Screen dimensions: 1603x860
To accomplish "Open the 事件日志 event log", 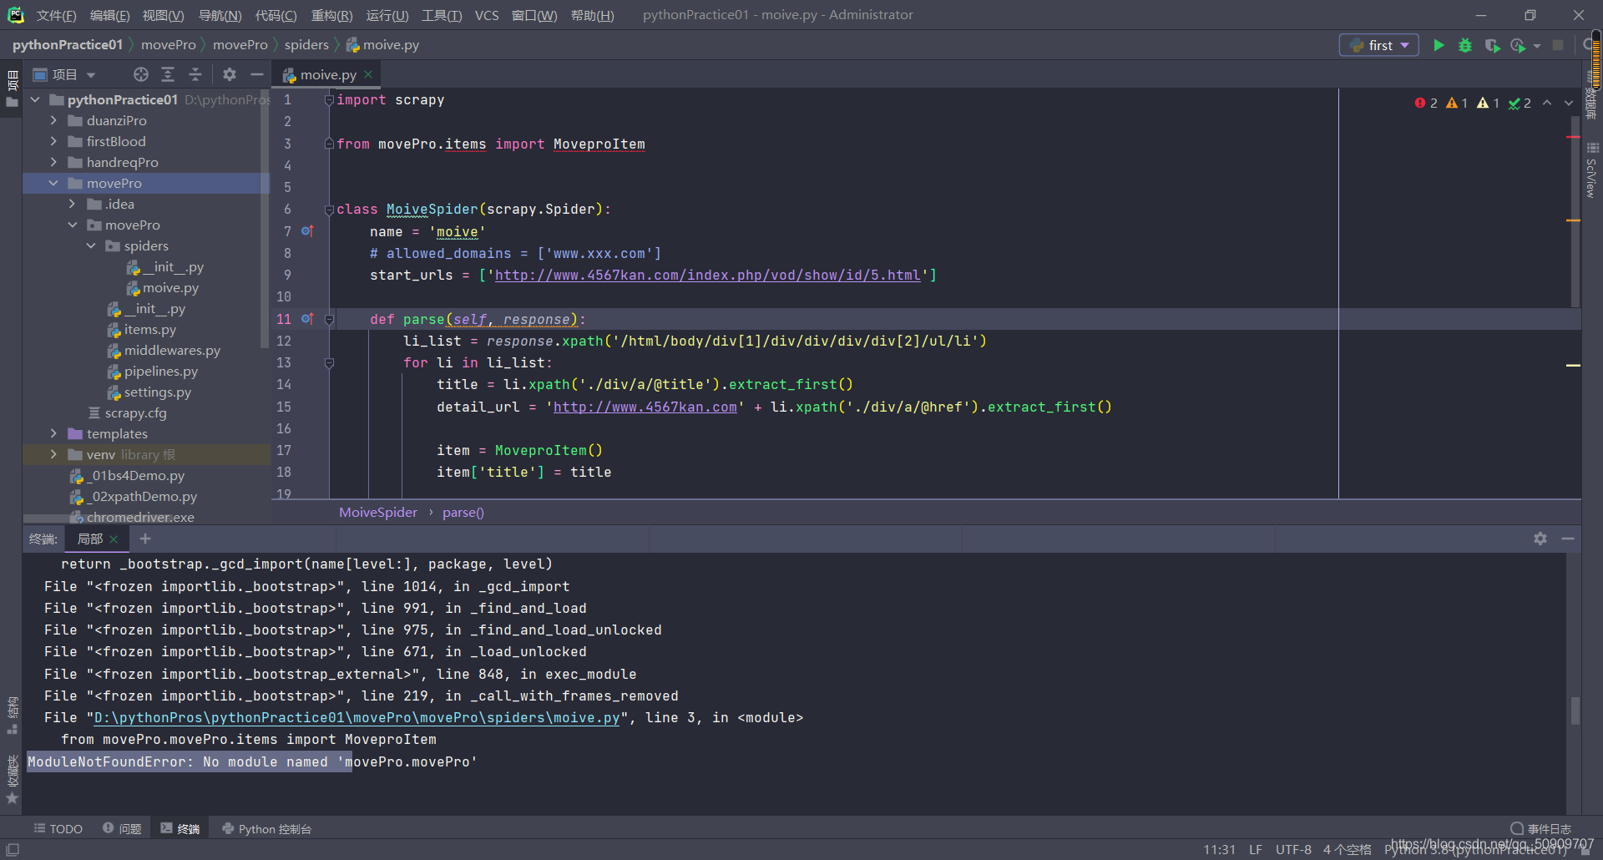I will (x=1540, y=828).
